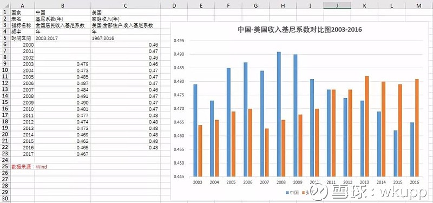Screen dimensions: 433x203
Task: Click cell containing 2003:2017
Action: [63, 38]
